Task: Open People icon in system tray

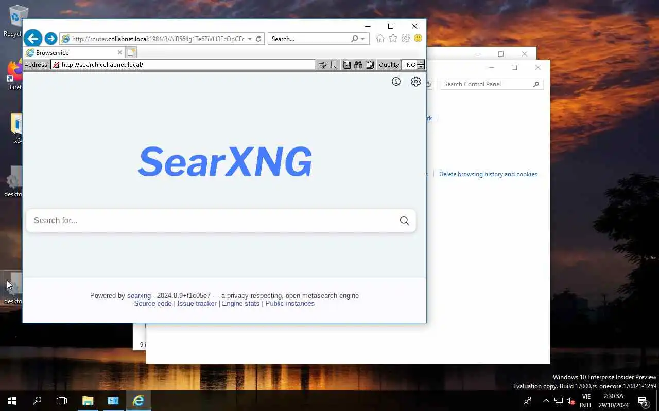Action: coord(528,401)
